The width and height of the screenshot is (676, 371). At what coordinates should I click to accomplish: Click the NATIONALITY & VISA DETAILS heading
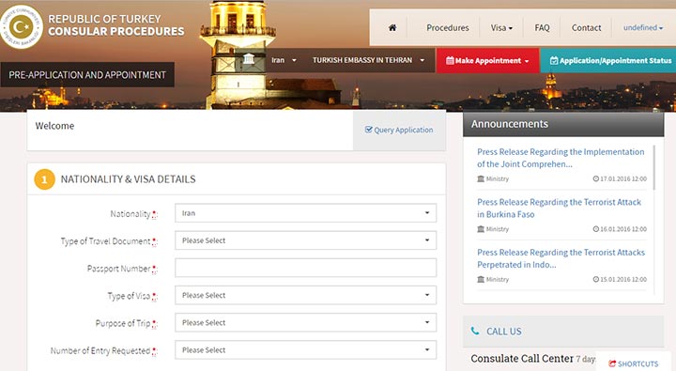(x=128, y=179)
